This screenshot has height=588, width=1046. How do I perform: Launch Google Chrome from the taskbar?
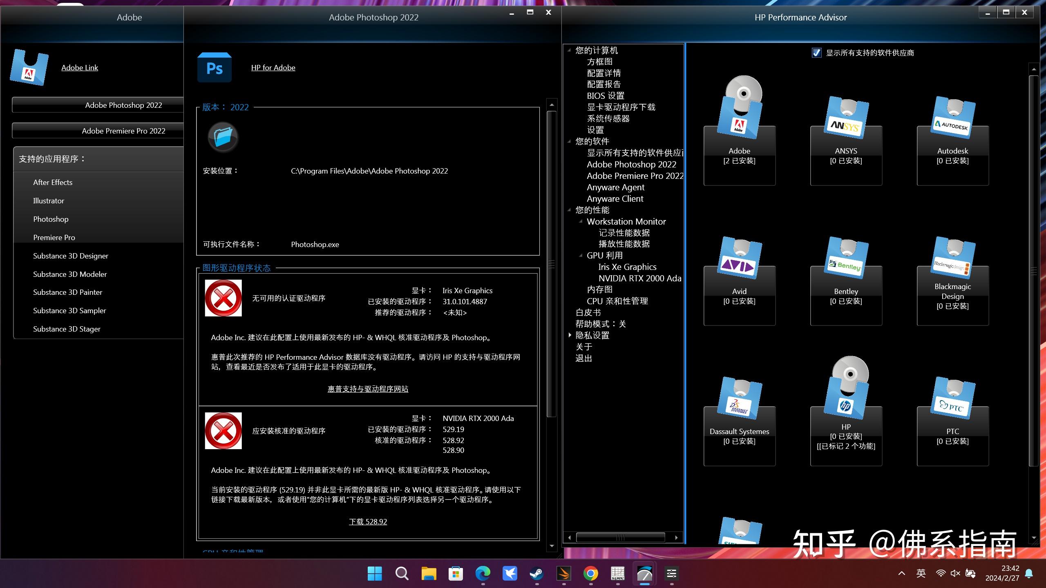(x=590, y=573)
